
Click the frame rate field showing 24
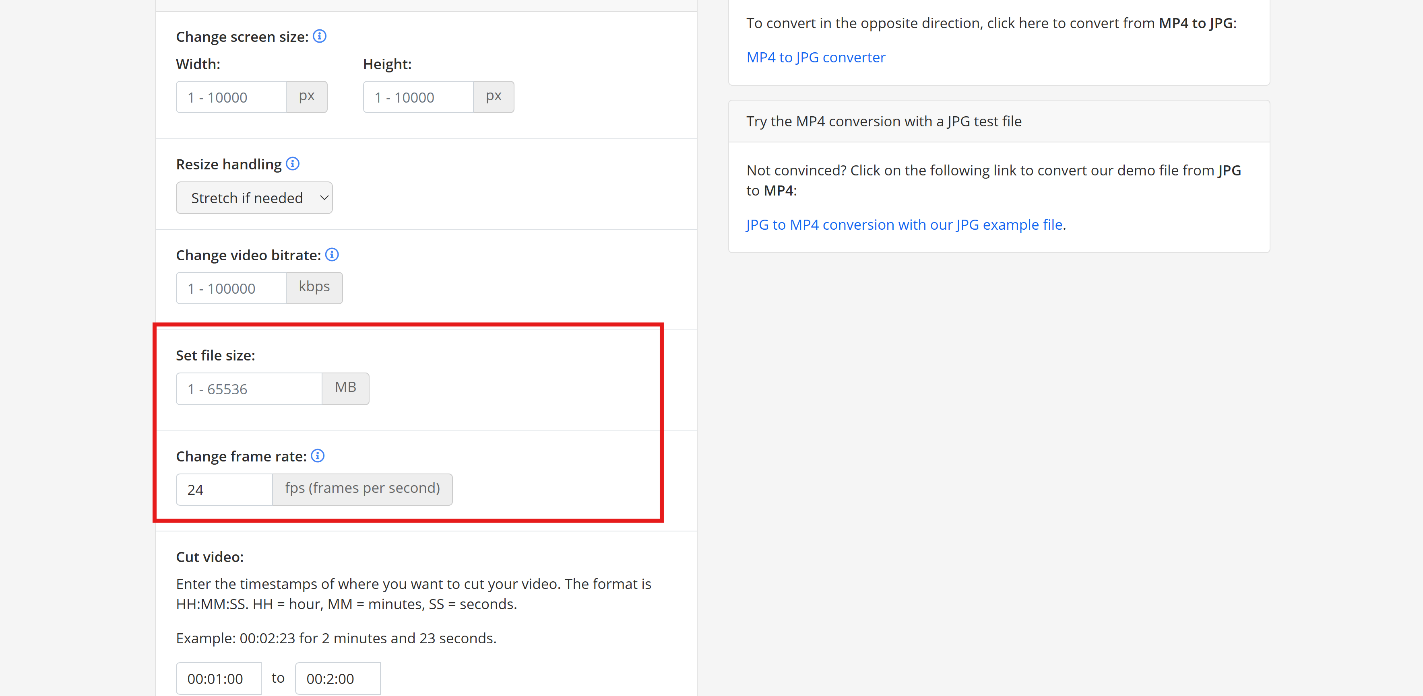point(224,490)
